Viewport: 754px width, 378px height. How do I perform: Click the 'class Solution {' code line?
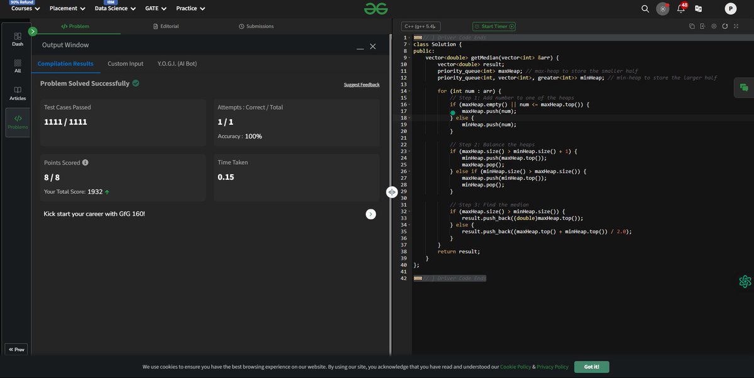pos(437,45)
